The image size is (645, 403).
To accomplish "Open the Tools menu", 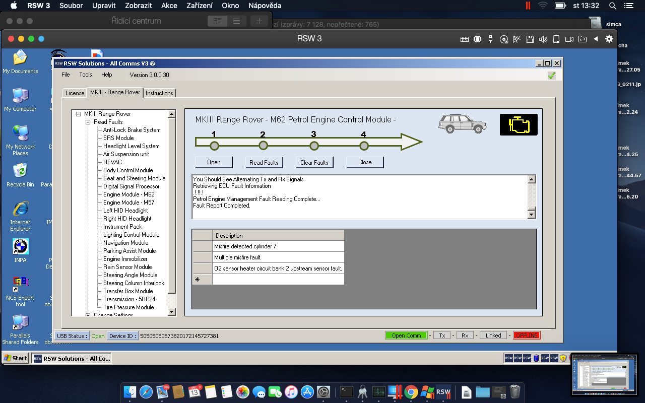I will [x=86, y=75].
